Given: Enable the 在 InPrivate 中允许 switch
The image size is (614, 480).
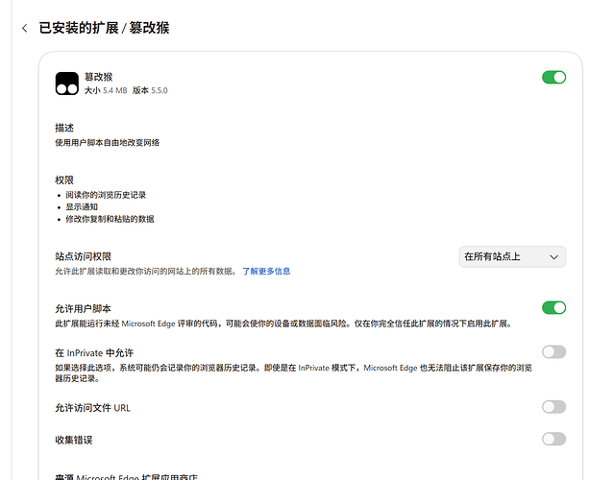Looking at the screenshot, I should [x=553, y=352].
